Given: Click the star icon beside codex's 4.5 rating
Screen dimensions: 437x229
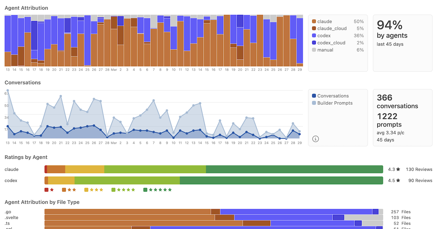Looking at the screenshot, I should (398, 180).
